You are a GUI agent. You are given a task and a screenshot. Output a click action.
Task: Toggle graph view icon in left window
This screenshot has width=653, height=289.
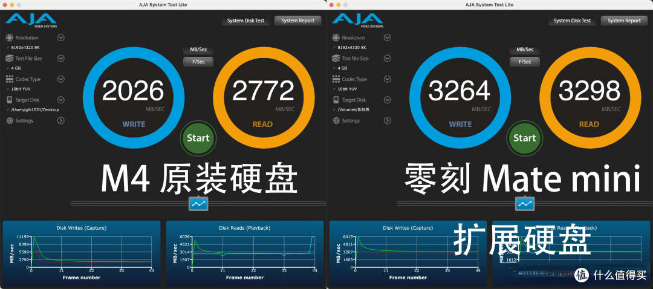point(198,204)
